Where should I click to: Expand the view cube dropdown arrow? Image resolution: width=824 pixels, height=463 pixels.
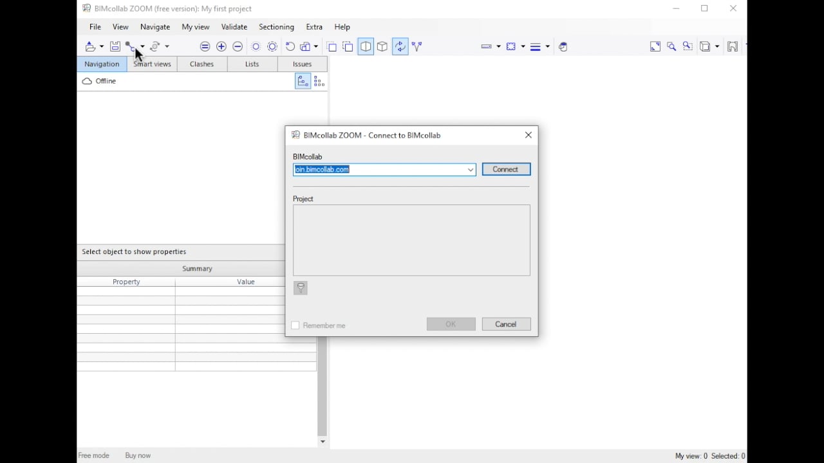(717, 46)
